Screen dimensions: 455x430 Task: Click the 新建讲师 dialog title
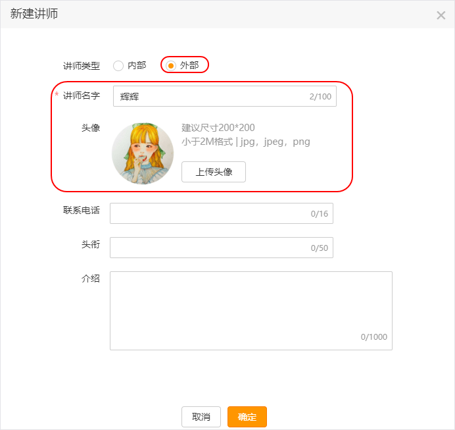point(34,14)
